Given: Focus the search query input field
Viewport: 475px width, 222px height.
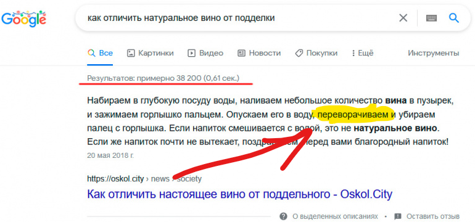Looking at the screenshot, I should (x=236, y=18).
